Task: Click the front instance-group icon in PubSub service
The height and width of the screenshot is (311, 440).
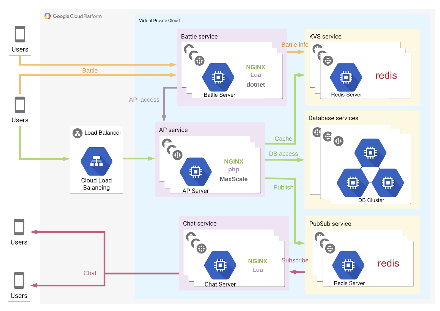Action: (x=330, y=249)
